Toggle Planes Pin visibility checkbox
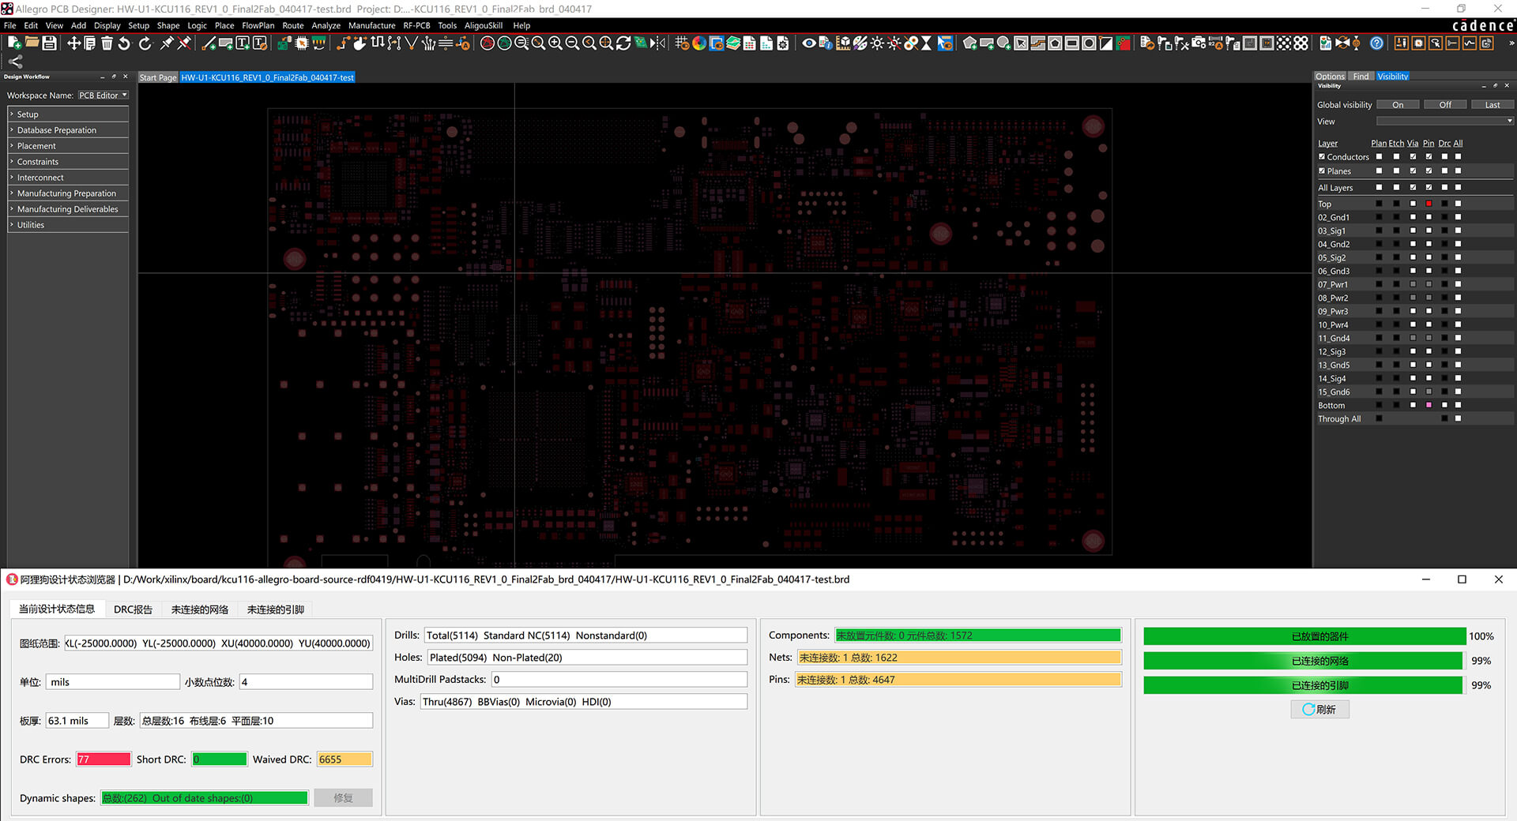Viewport: 1517px width, 821px height. pyautogui.click(x=1429, y=171)
